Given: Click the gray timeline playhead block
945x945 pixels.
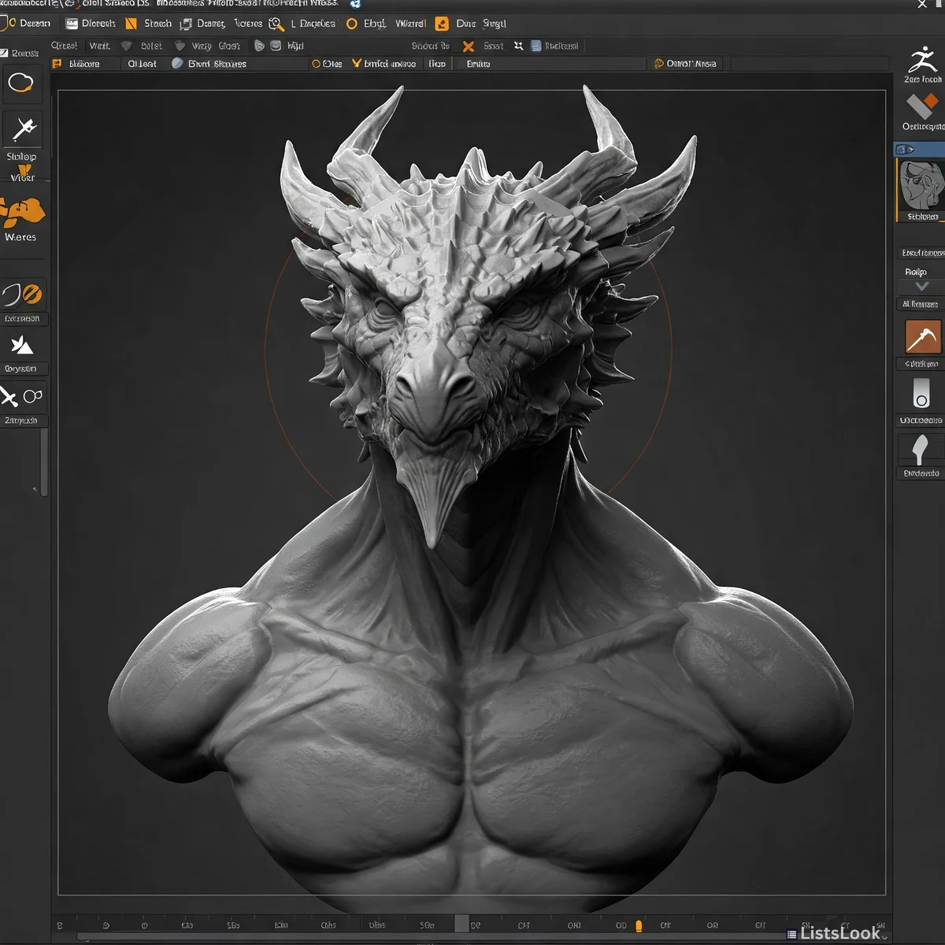Looking at the screenshot, I should (461, 924).
